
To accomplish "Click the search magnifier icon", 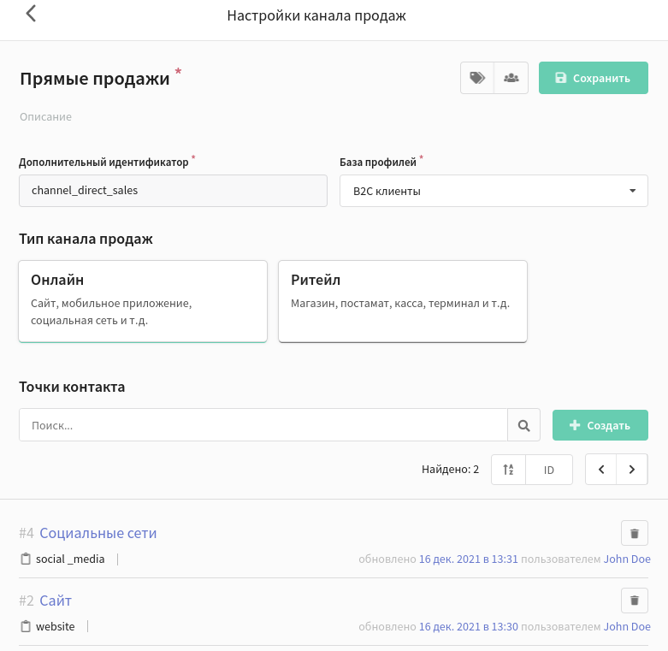I will click(524, 425).
